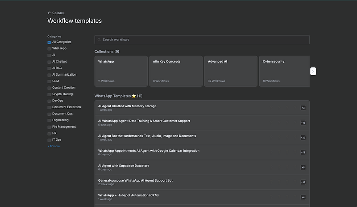The height and width of the screenshot is (207, 357).
Task: Click the next arrow on the Collections carousel
Action: pyautogui.click(x=313, y=71)
